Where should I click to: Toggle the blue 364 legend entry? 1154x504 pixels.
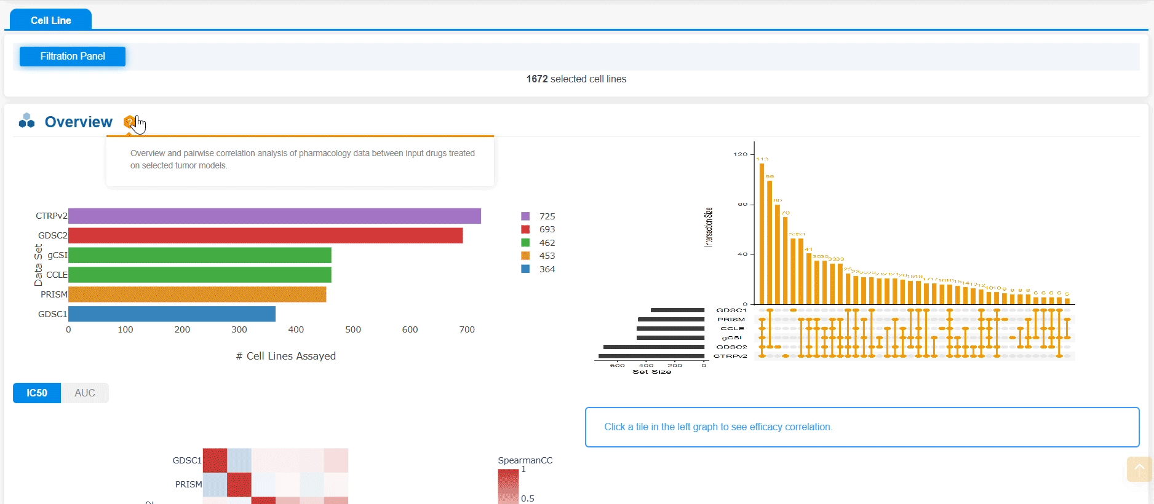[538, 269]
